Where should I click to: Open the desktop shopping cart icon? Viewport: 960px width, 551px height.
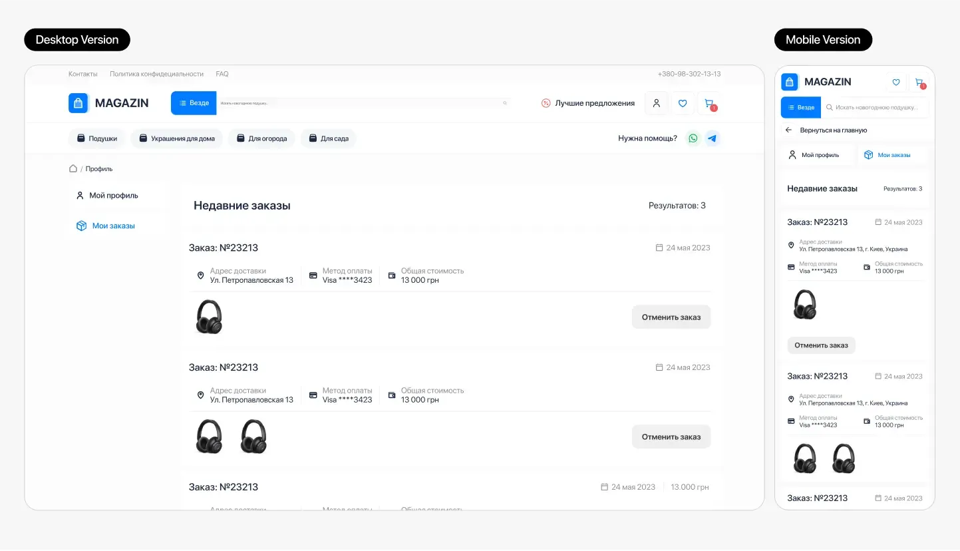709,103
